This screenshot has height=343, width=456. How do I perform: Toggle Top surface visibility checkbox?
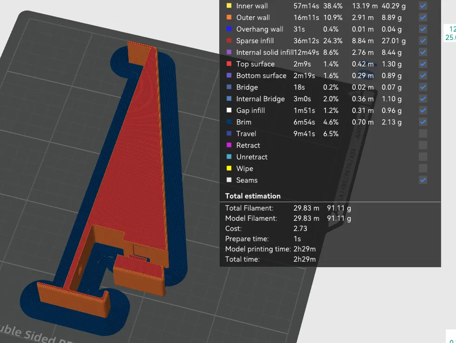click(423, 64)
